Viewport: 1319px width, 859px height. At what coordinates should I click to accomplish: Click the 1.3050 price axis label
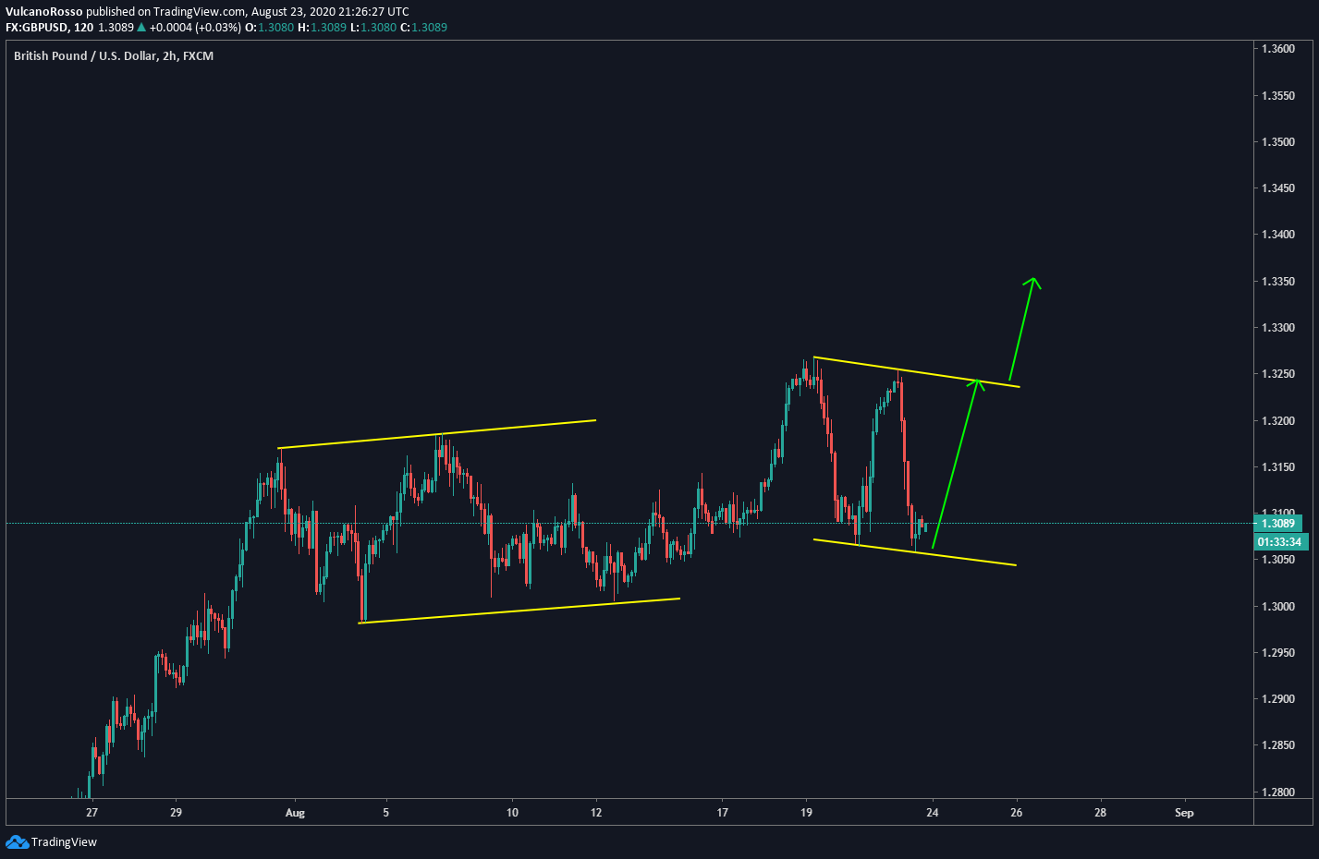1278,560
